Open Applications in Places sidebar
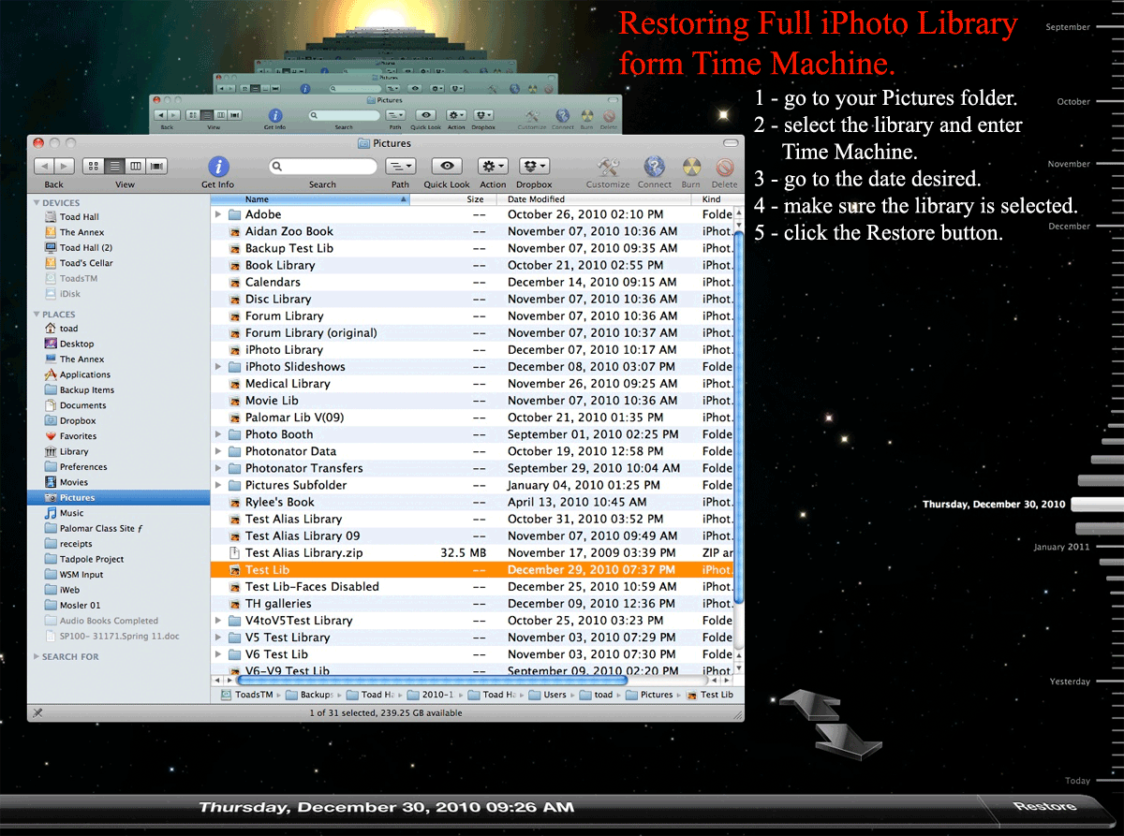 click(x=85, y=374)
